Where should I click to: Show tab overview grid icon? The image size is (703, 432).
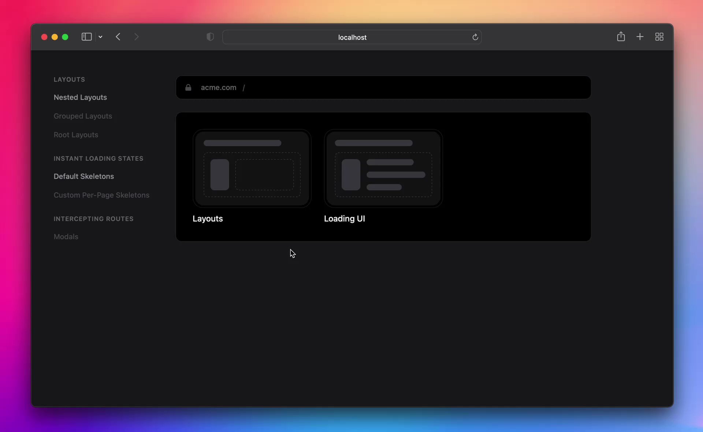click(x=659, y=37)
